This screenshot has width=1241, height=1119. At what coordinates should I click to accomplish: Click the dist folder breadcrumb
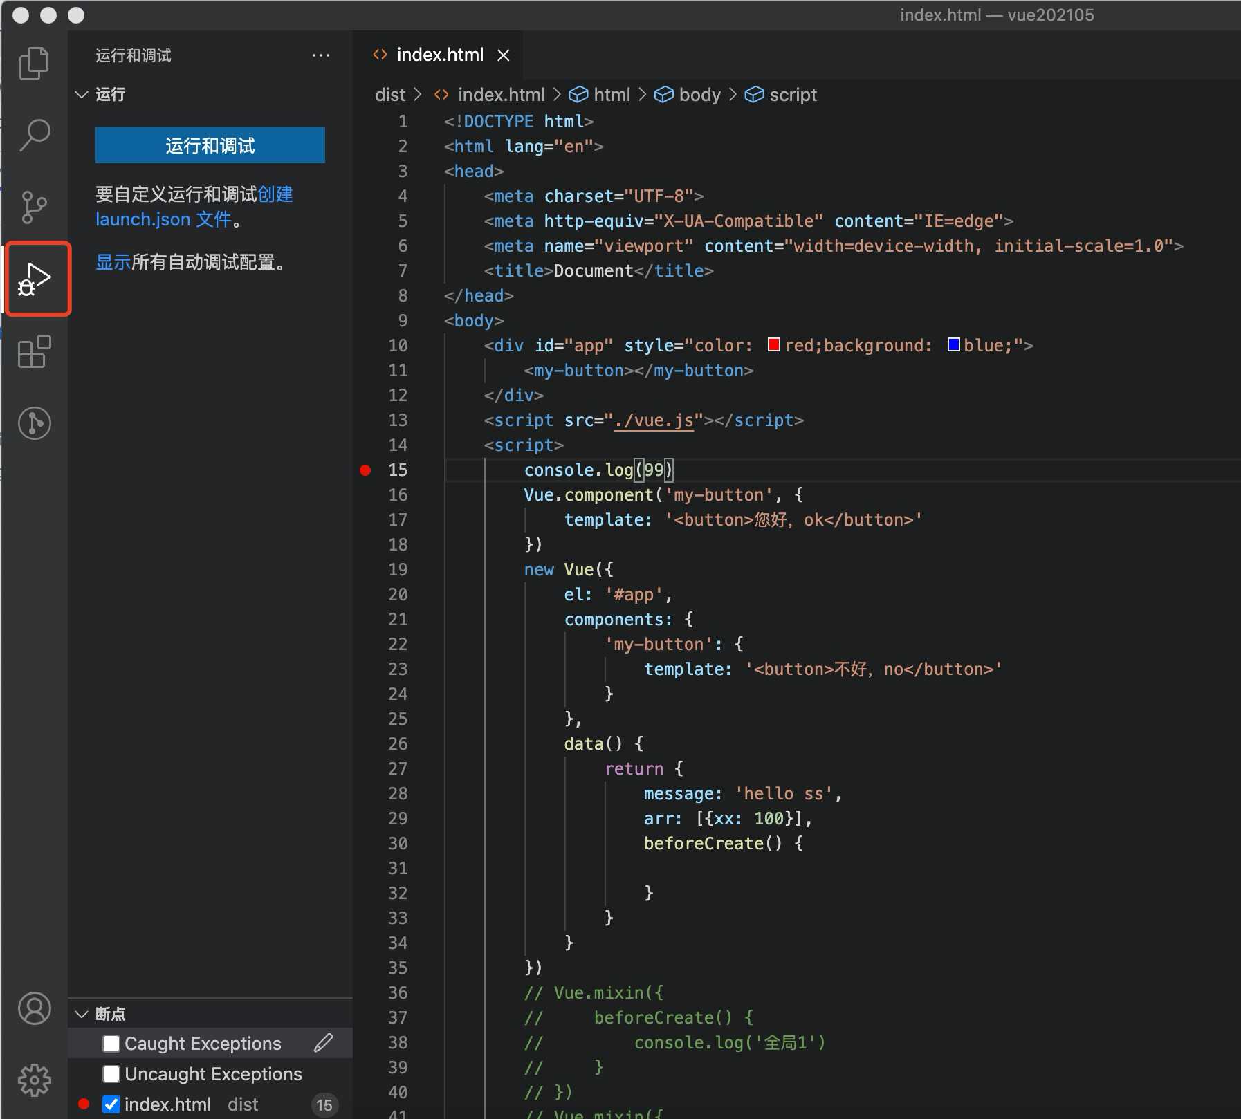390,95
